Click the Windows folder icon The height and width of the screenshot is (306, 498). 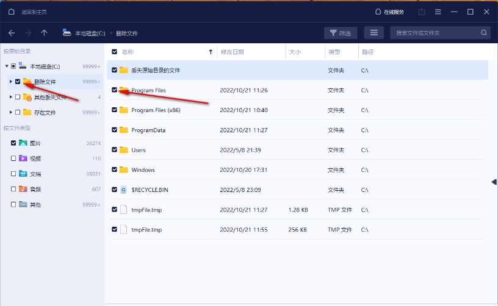pyautogui.click(x=123, y=169)
